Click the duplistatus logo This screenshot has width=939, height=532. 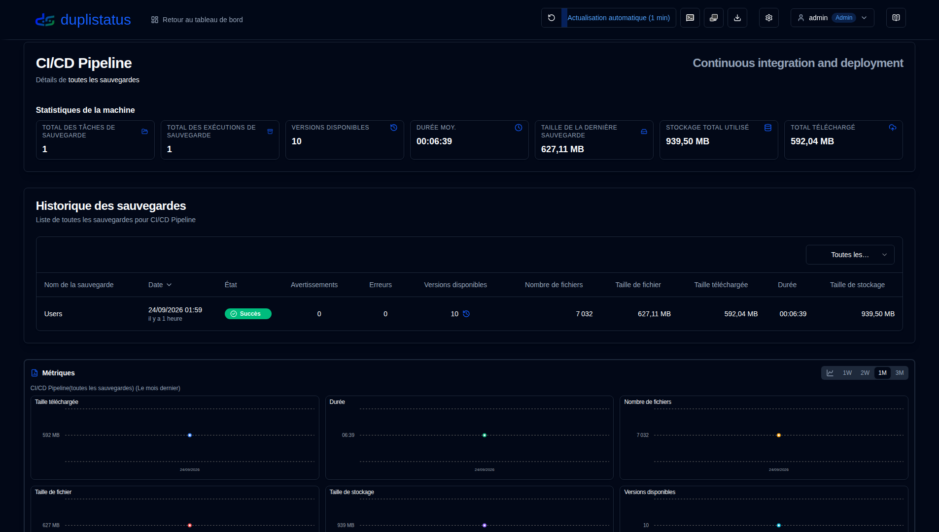point(83,20)
